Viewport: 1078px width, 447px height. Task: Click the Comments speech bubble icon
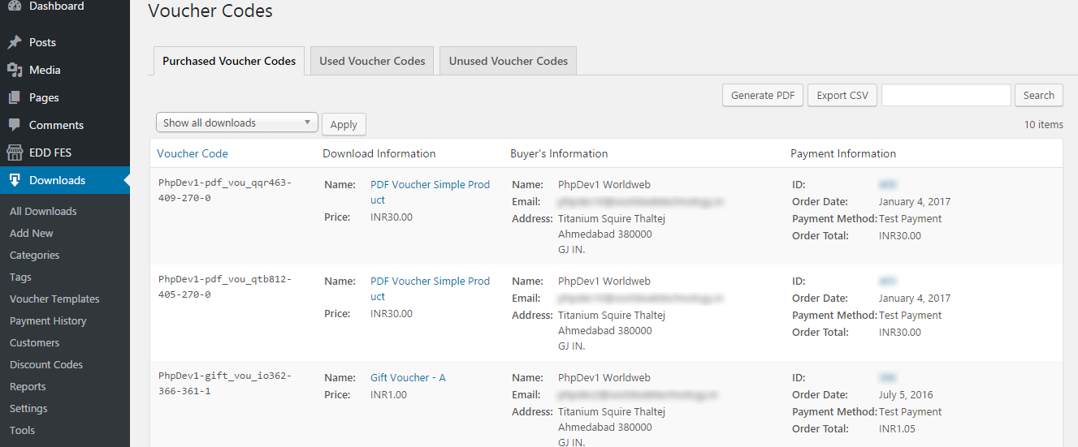click(15, 125)
